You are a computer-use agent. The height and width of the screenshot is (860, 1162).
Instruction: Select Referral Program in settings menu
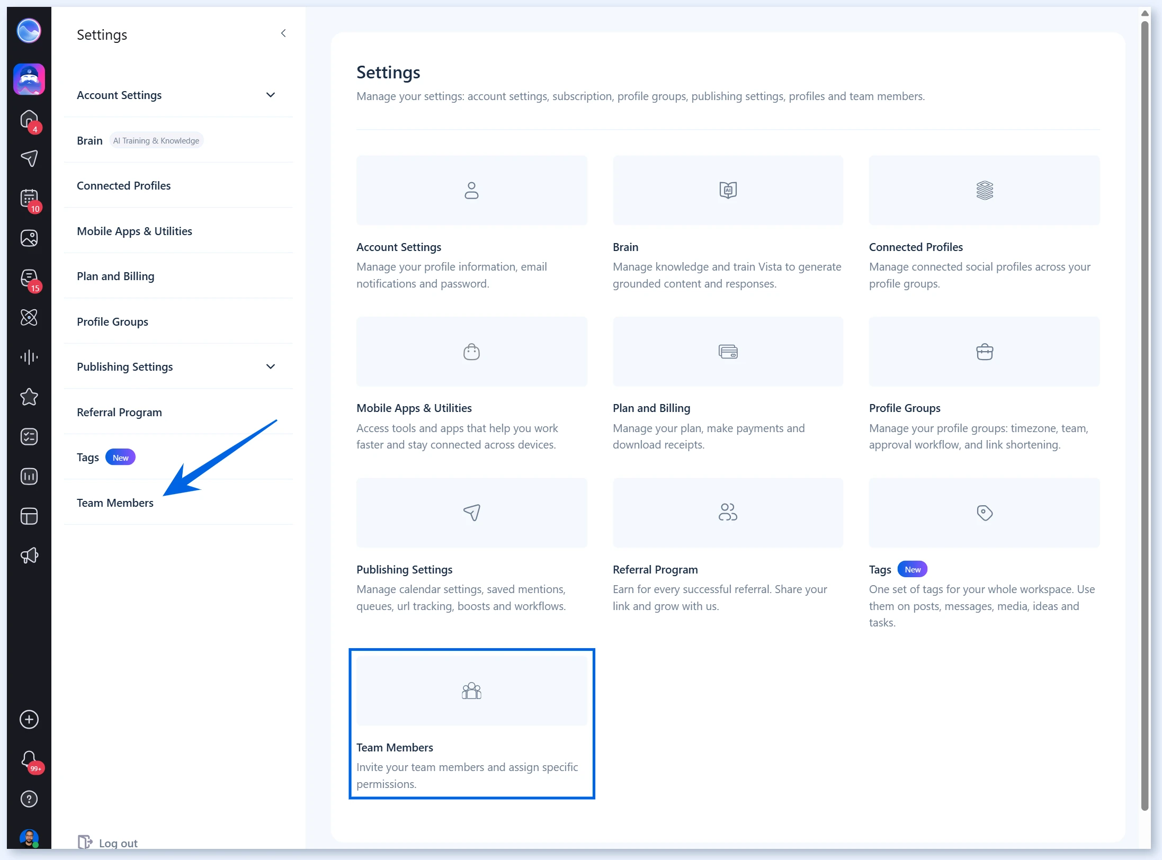[x=178, y=413]
